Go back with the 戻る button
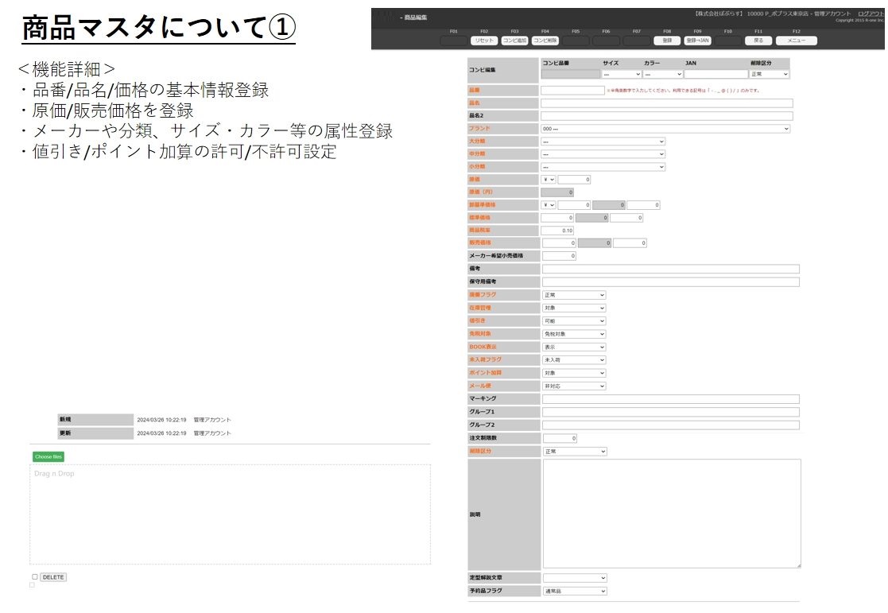This screenshot has width=888, height=613. coord(758,40)
